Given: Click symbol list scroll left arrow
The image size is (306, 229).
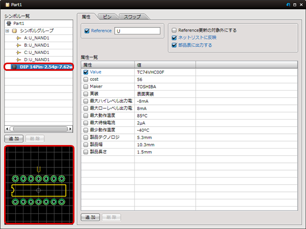Looking at the screenshot, I should point(7,129).
